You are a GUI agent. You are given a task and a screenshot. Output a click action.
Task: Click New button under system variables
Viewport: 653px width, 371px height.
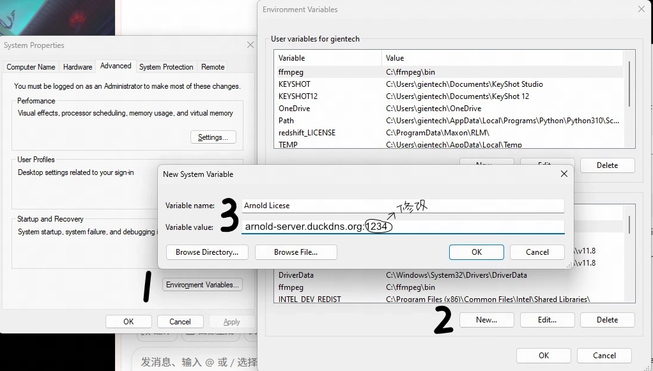click(486, 320)
